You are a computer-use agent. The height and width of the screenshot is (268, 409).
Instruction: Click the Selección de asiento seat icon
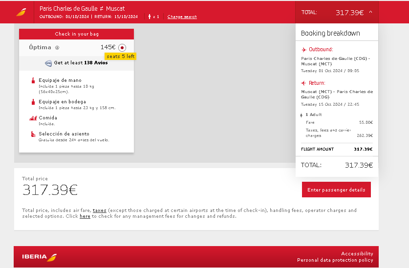pyautogui.click(x=33, y=134)
